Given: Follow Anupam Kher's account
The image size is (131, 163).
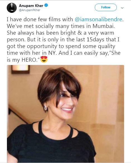Looking at the screenshot, I should click(106, 7).
